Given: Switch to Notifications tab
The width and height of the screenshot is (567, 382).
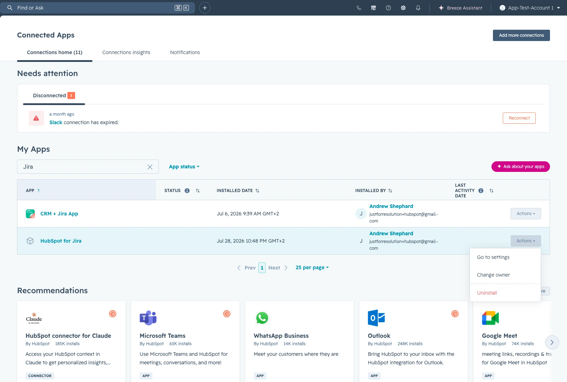Looking at the screenshot, I should tap(185, 52).
